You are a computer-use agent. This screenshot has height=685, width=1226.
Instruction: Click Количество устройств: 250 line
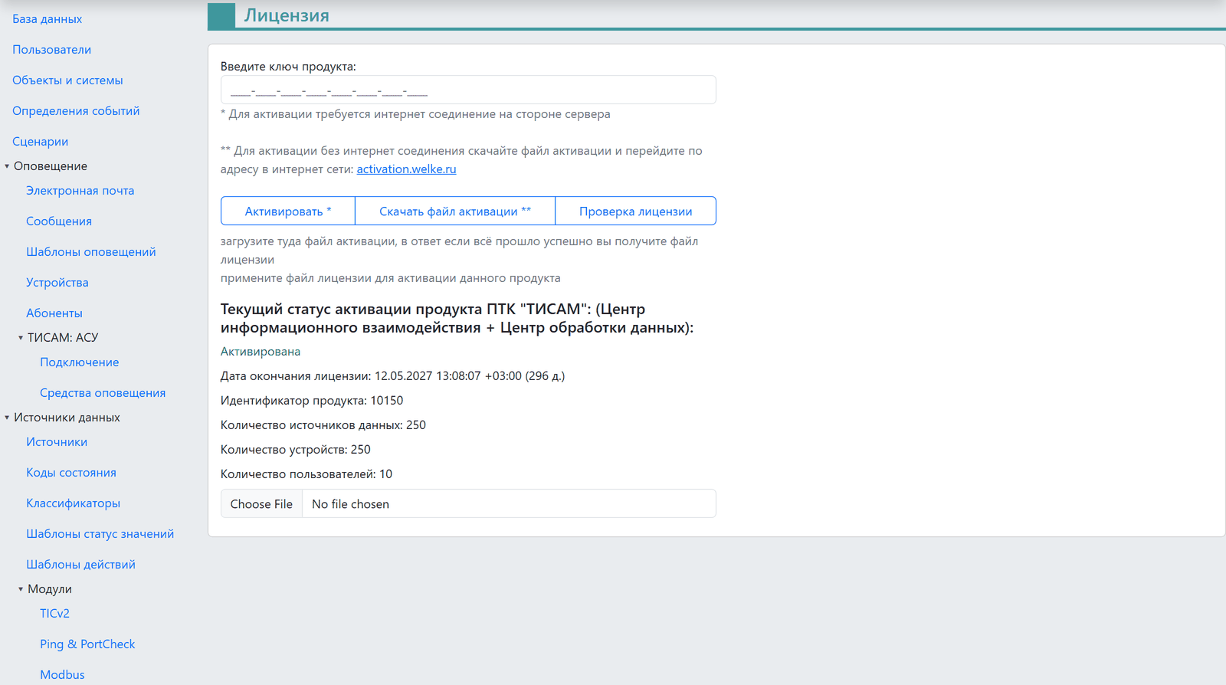tap(296, 450)
